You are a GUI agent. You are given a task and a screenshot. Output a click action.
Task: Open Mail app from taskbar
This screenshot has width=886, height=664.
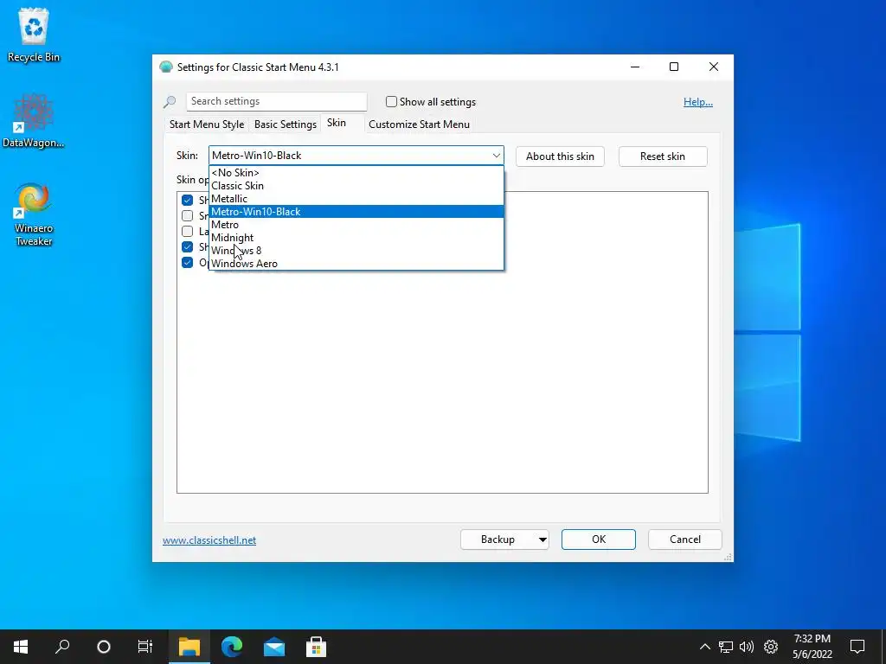pyautogui.click(x=274, y=647)
